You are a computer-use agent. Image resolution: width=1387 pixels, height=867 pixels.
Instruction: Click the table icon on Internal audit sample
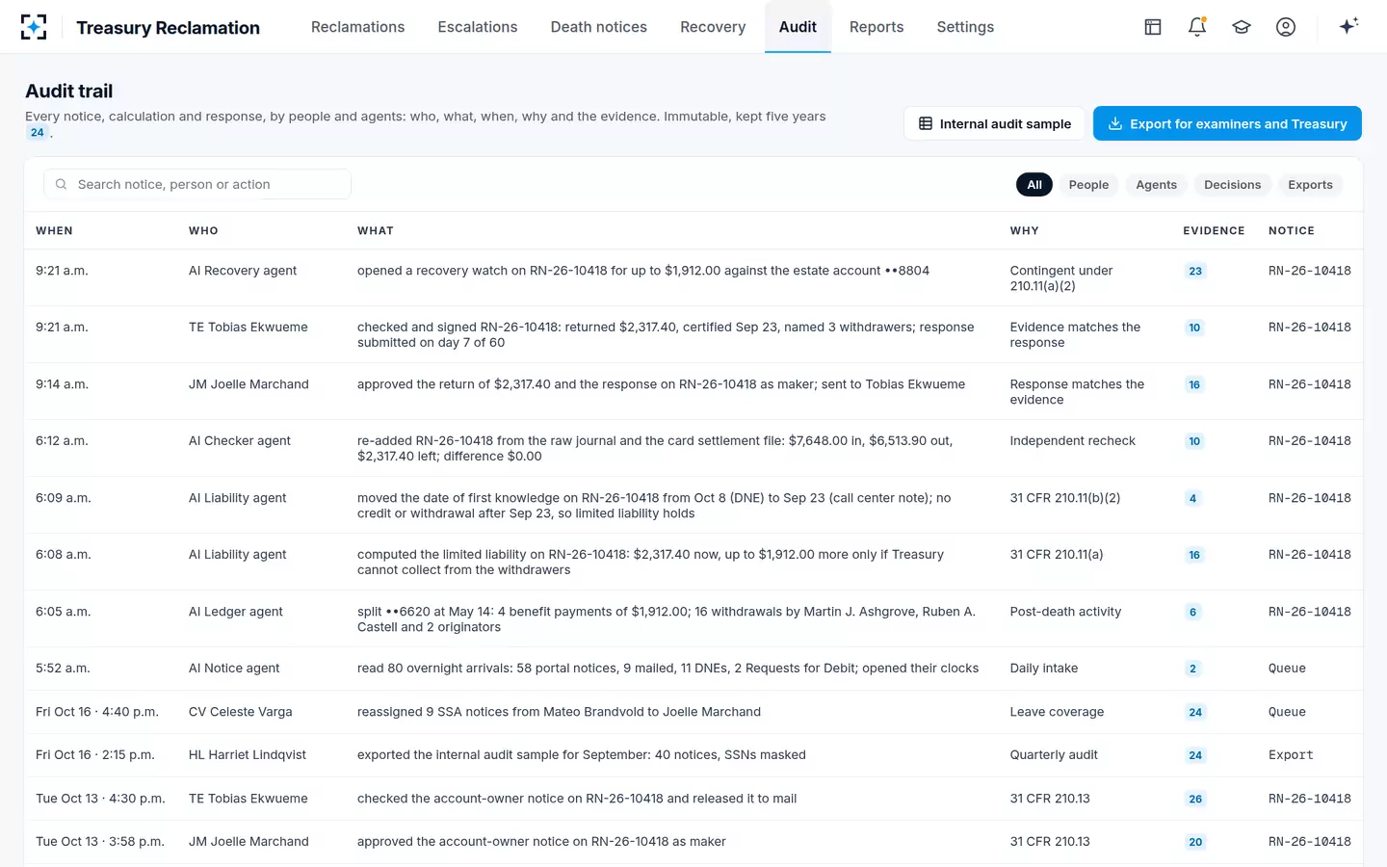tap(926, 123)
